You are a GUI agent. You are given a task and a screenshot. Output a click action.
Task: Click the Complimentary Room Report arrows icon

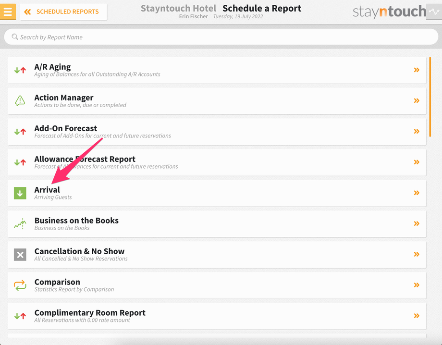click(x=20, y=316)
